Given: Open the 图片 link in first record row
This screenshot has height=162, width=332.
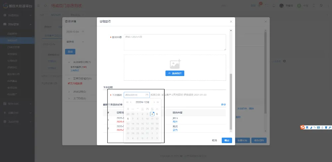Looking at the screenshot, I should [175, 121].
